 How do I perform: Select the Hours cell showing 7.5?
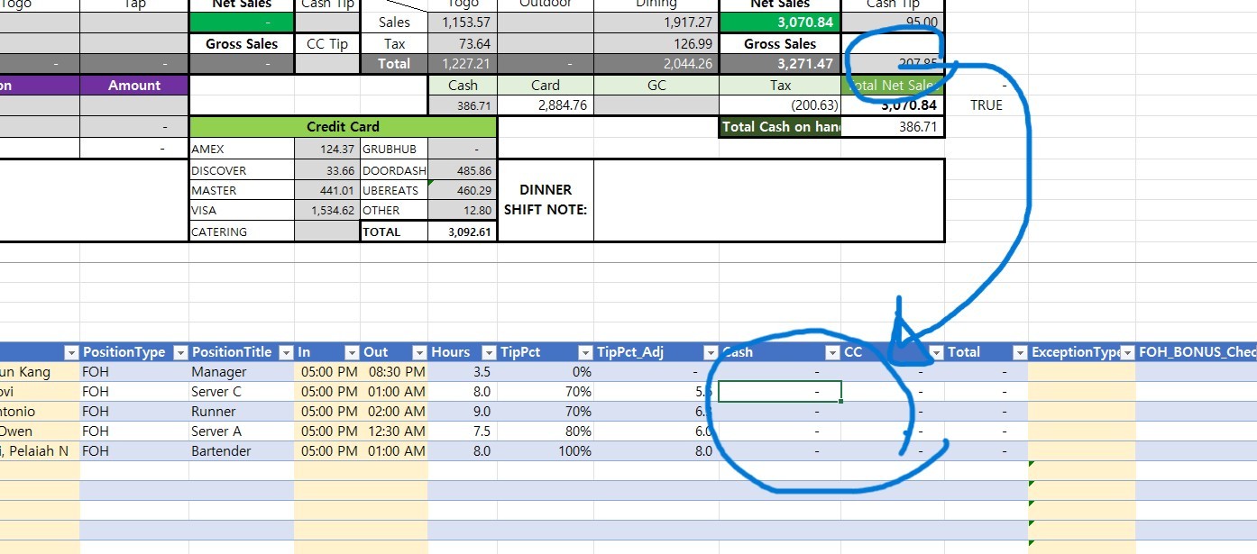point(463,431)
